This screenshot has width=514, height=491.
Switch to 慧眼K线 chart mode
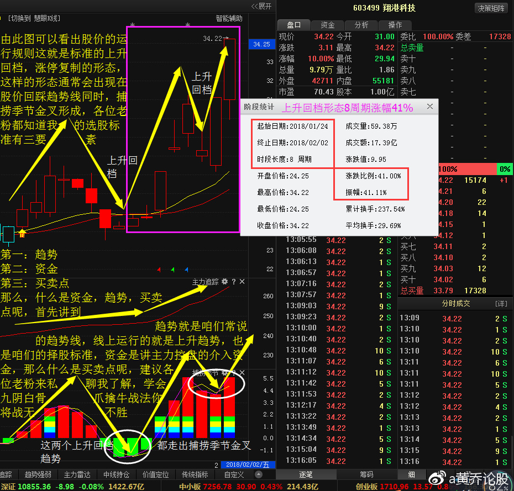click(x=34, y=18)
